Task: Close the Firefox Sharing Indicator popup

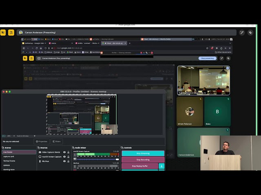Action: click(152, 53)
